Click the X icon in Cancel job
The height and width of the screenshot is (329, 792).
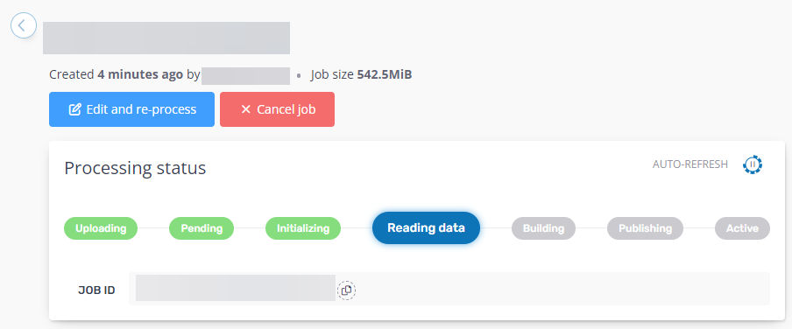pyautogui.click(x=245, y=109)
